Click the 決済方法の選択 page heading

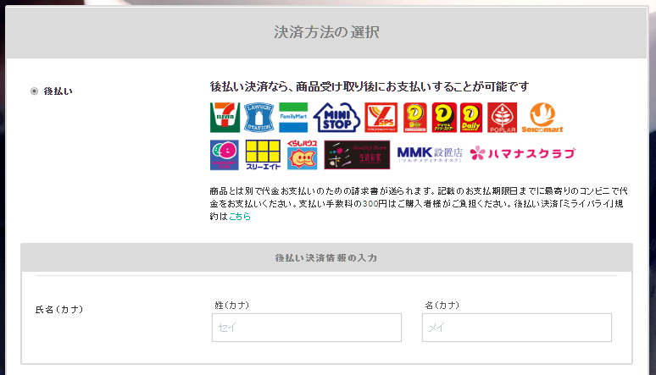pyautogui.click(x=327, y=32)
